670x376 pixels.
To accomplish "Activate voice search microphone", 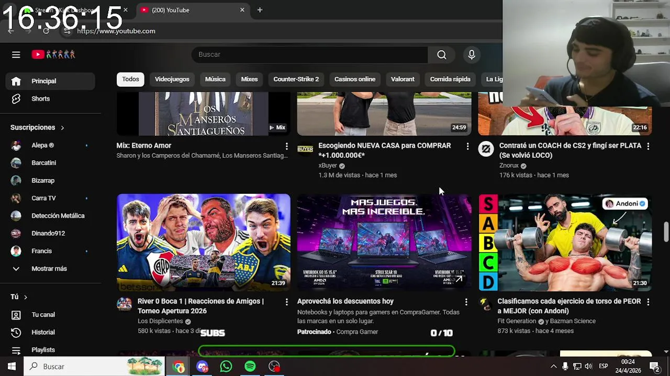I will click(x=472, y=54).
